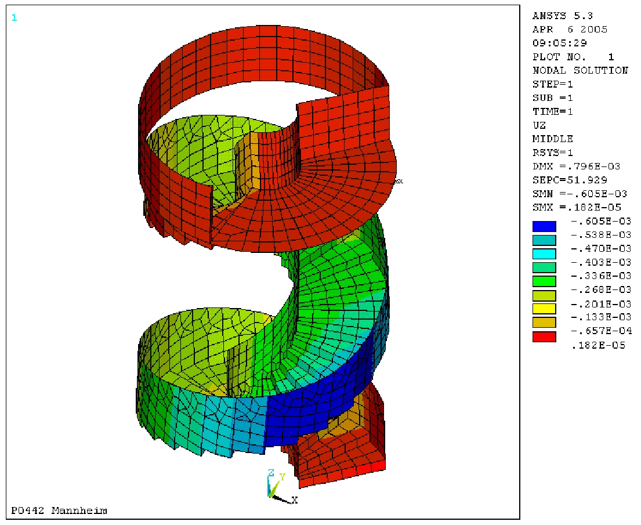Click the bright green legend swatch

tap(544, 281)
